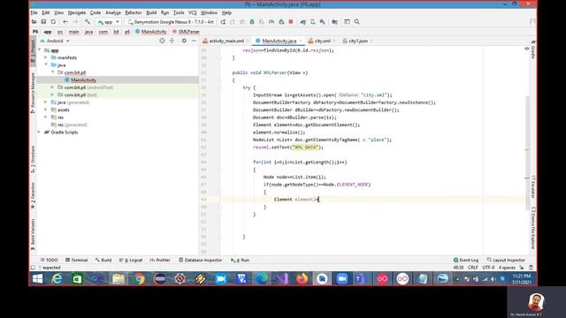Open the Logcat tool window

pos(131,260)
